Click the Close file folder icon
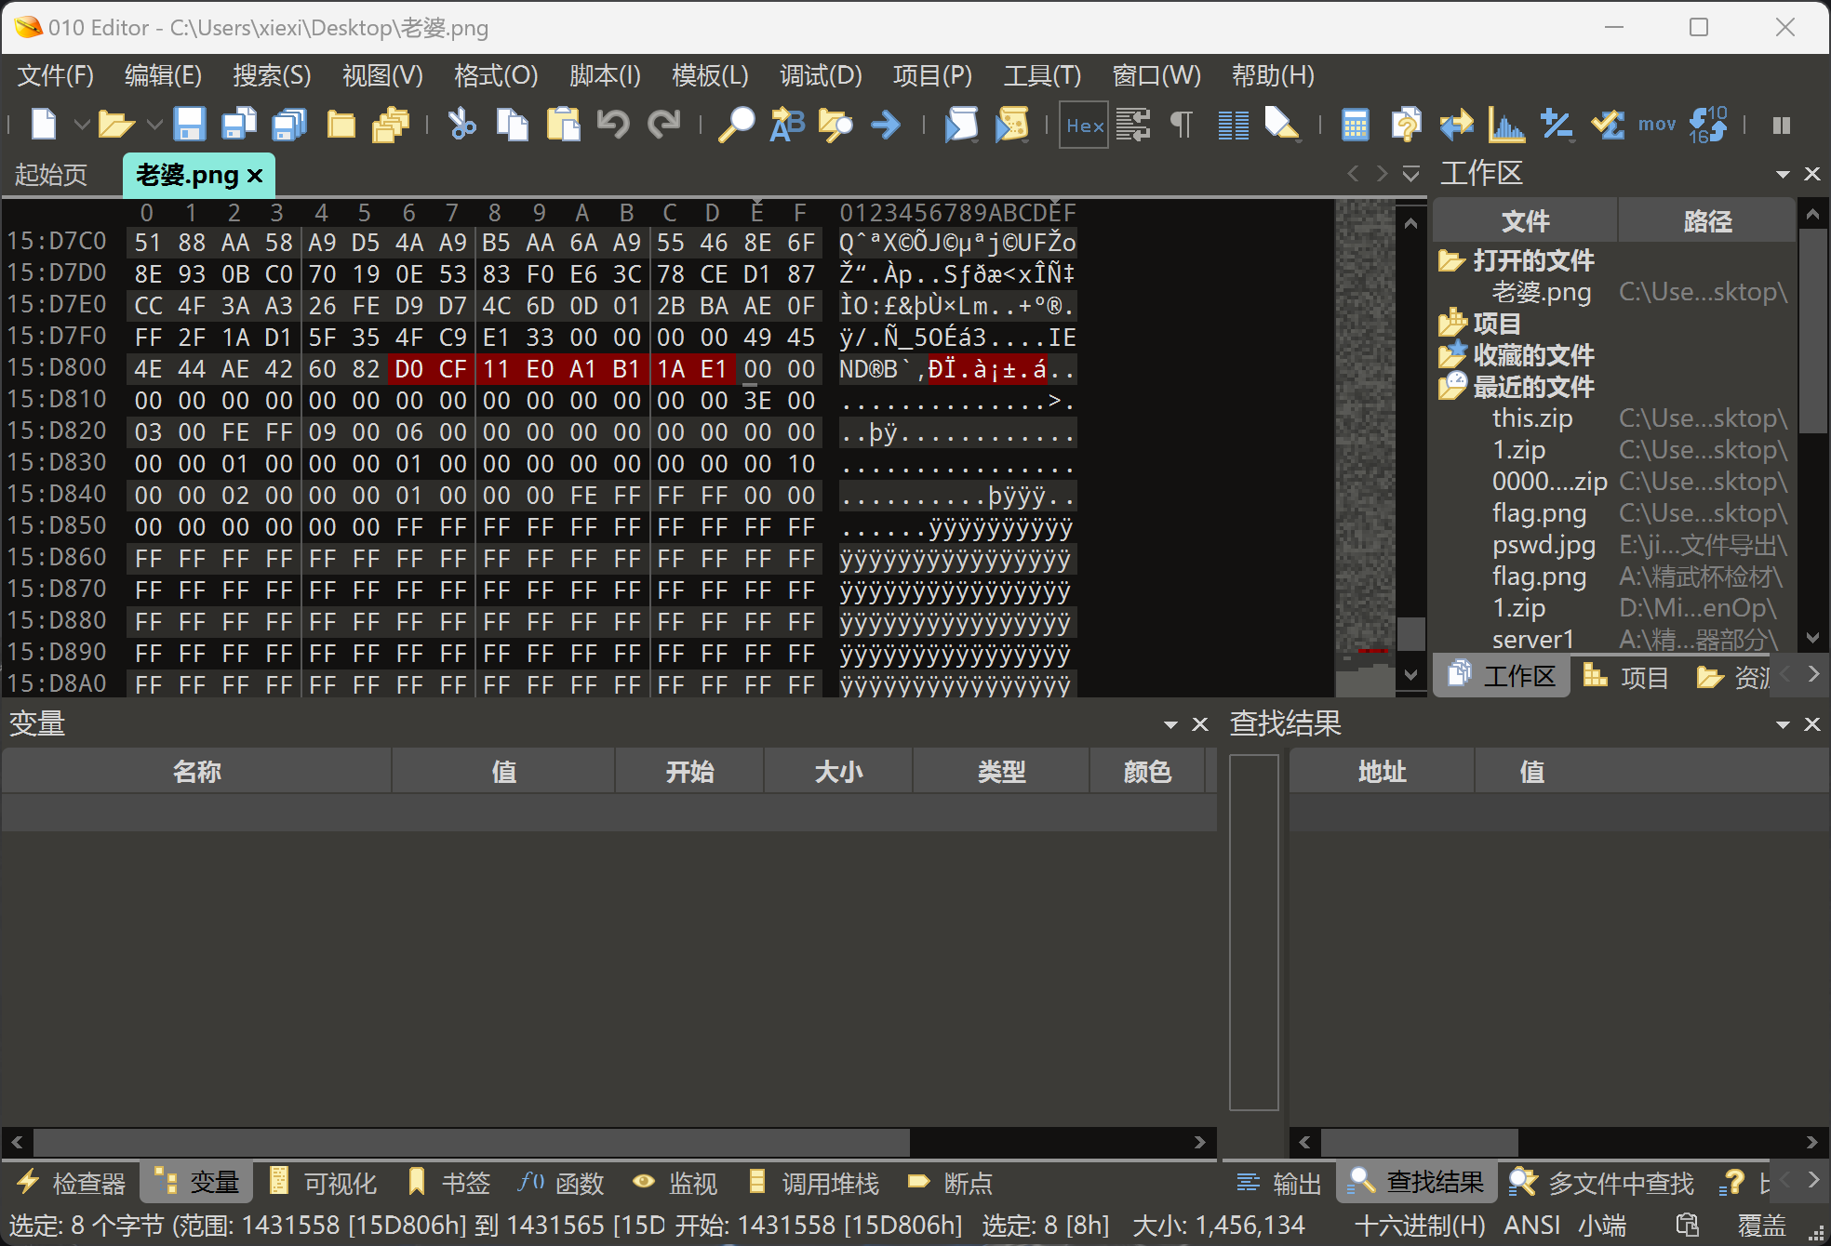Image resolution: width=1831 pixels, height=1246 pixels. tap(341, 124)
